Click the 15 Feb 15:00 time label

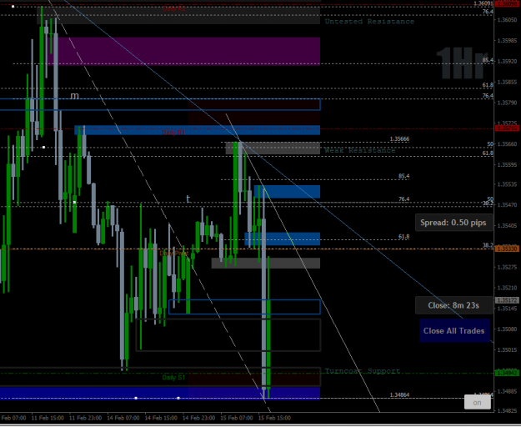pyautogui.click(x=274, y=418)
